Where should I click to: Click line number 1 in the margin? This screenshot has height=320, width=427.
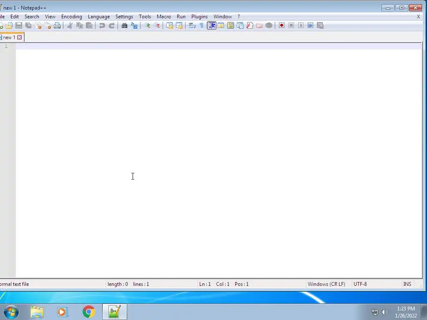6,46
